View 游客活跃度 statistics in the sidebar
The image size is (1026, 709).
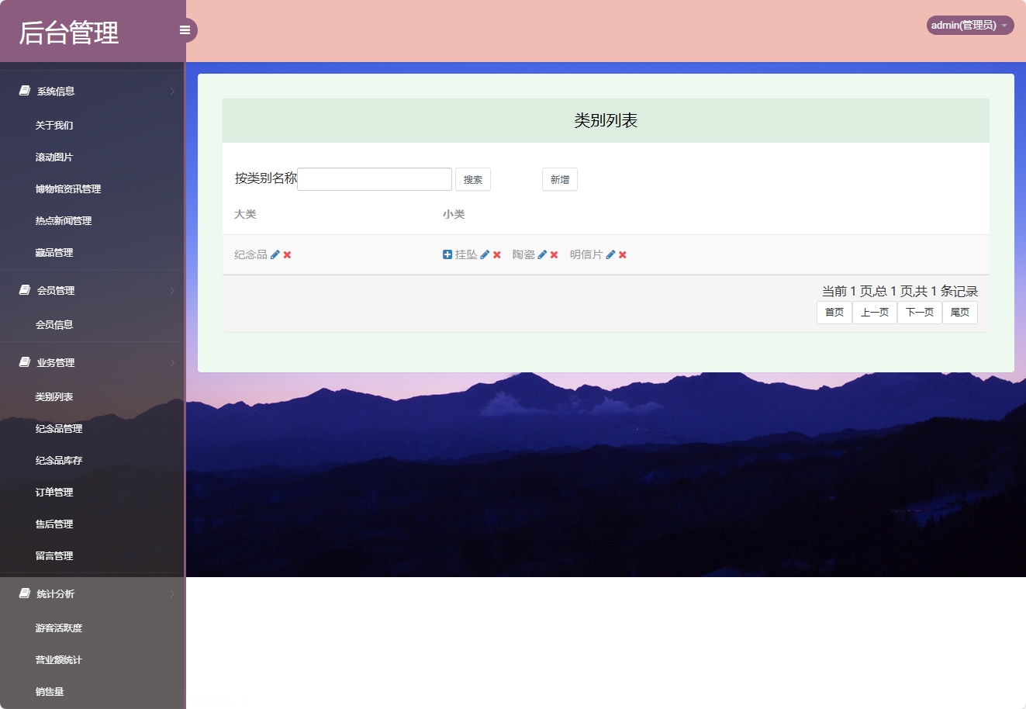(x=59, y=628)
